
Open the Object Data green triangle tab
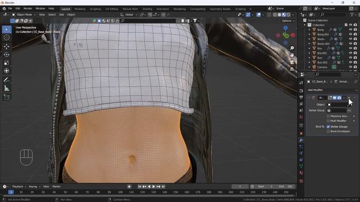(x=301, y=166)
